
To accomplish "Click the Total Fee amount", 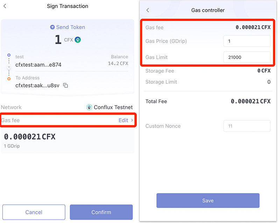I will click(x=251, y=101).
